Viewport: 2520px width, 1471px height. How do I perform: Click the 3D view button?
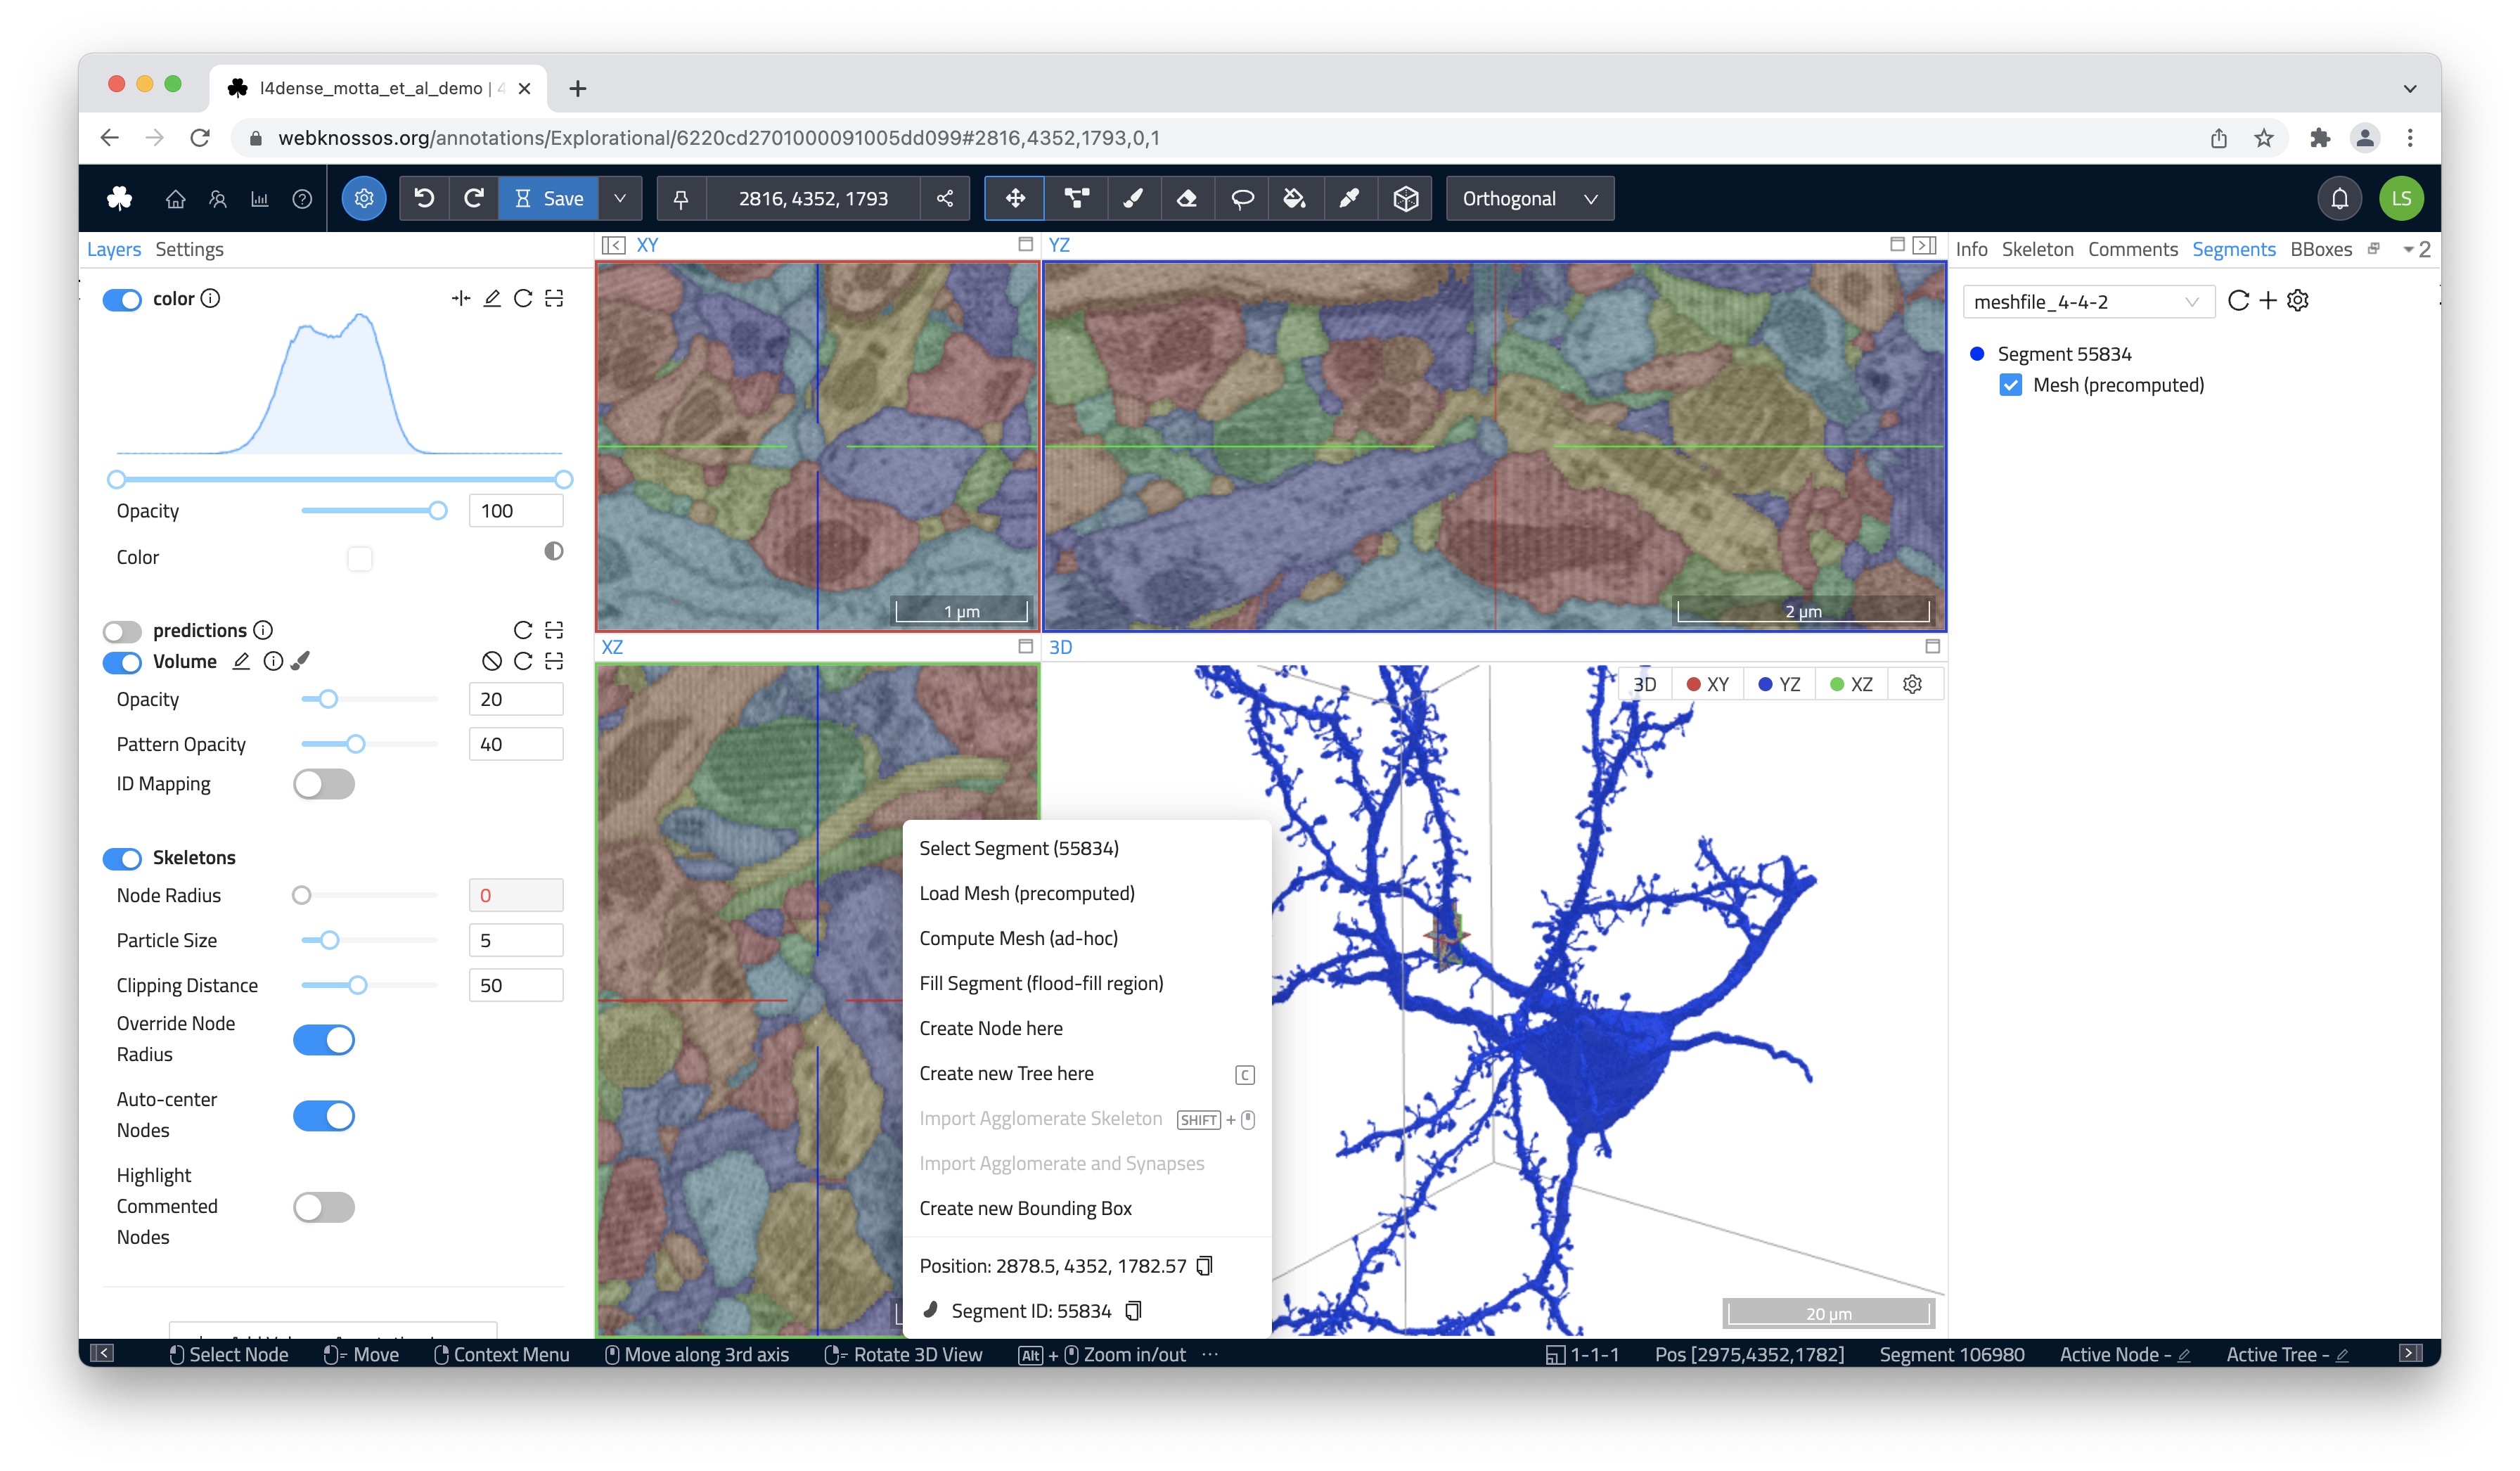point(1644,685)
